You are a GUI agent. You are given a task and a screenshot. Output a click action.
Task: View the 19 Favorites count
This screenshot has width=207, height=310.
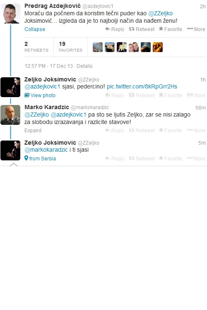coord(70,47)
